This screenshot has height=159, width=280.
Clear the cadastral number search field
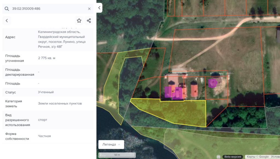(89, 9)
